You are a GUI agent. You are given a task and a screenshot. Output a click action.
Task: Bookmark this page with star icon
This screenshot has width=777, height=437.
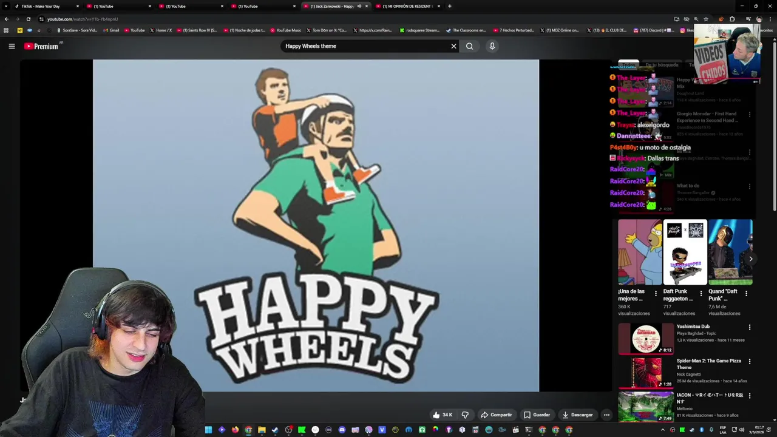coord(706,19)
